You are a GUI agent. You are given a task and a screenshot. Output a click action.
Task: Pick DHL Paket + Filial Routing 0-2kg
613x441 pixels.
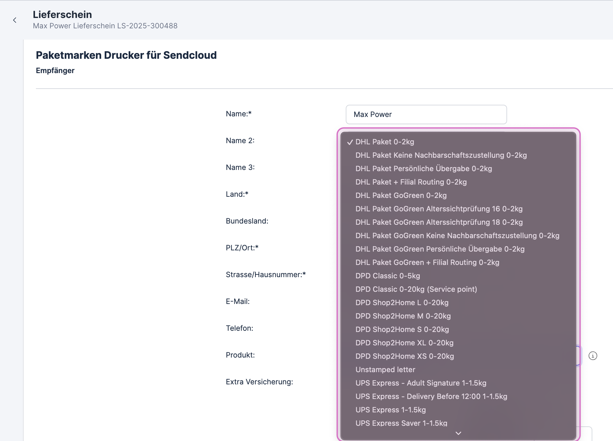click(411, 182)
